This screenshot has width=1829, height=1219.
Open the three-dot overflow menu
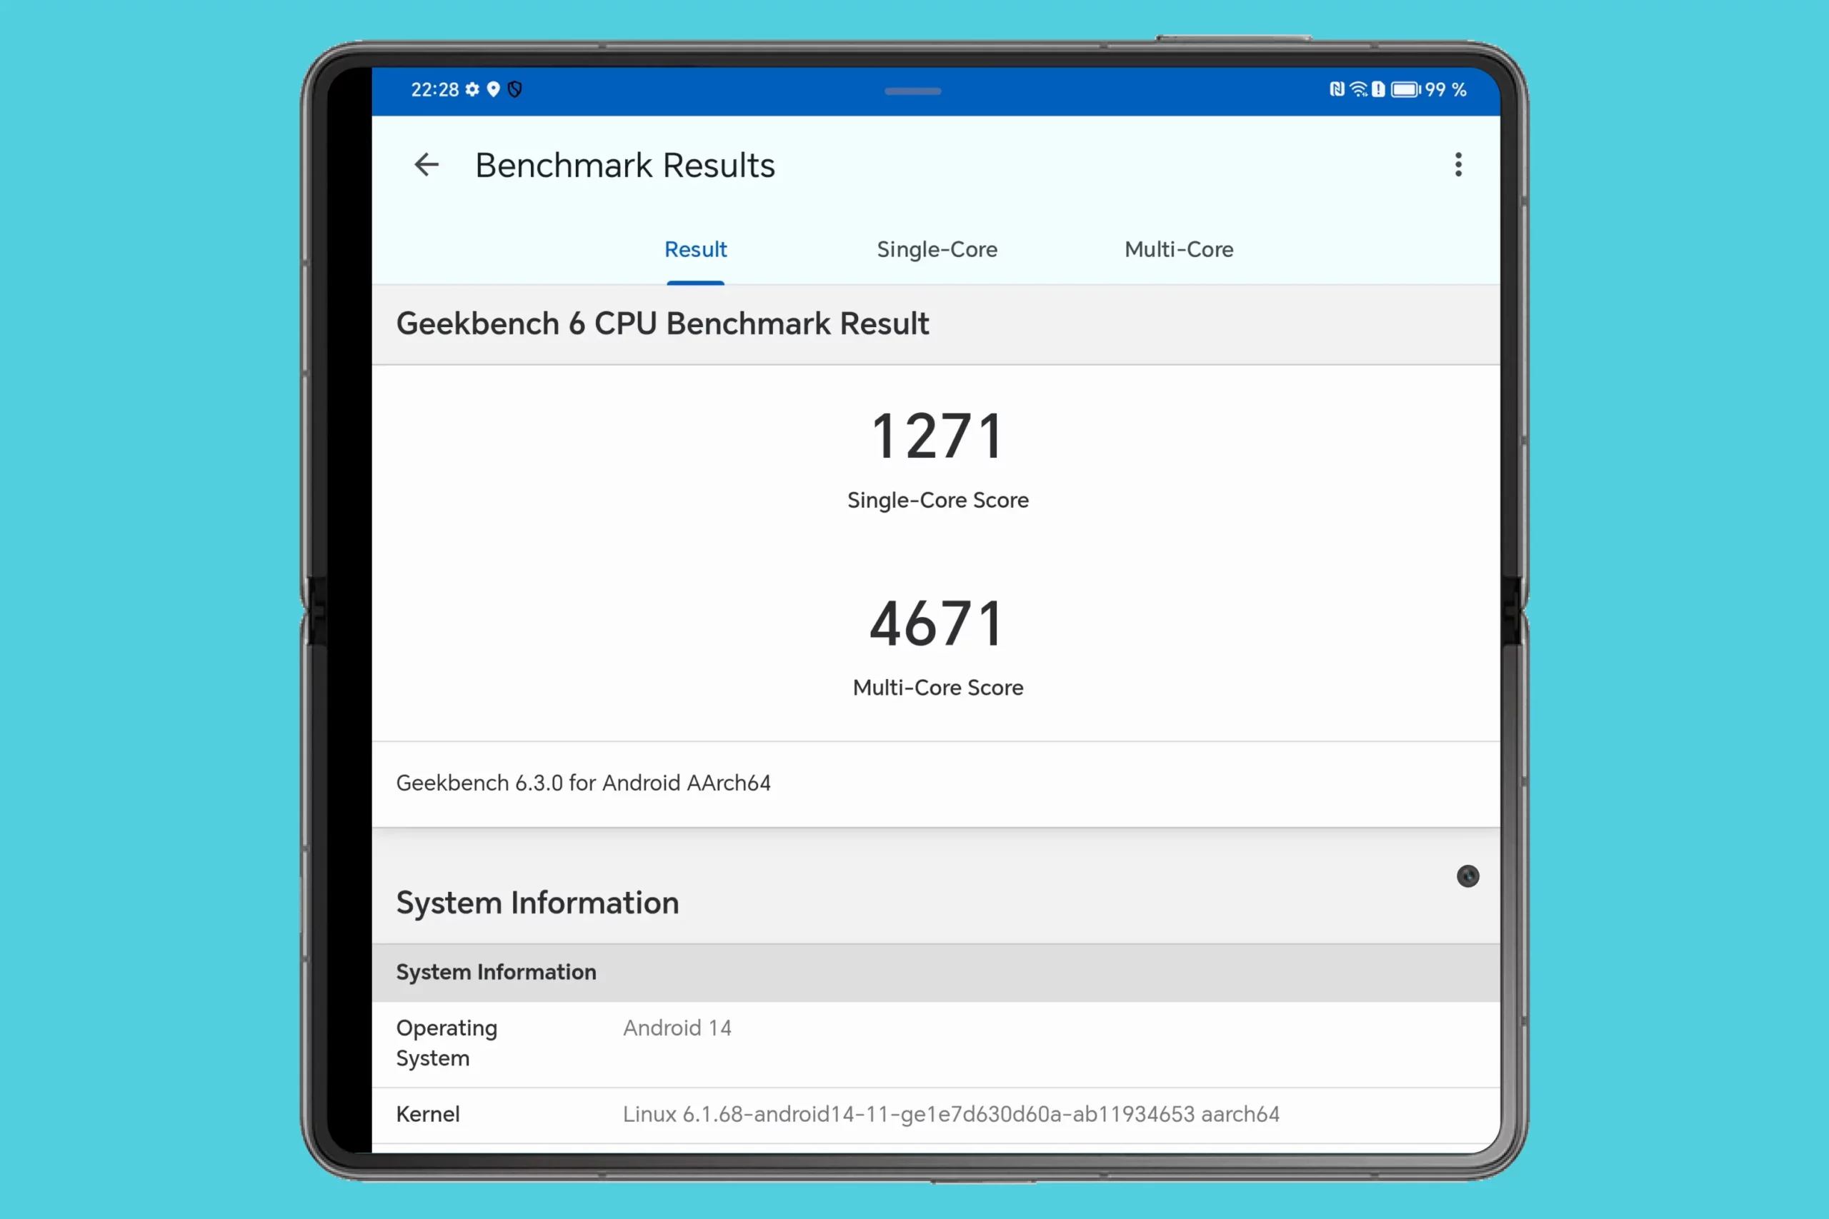tap(1458, 165)
